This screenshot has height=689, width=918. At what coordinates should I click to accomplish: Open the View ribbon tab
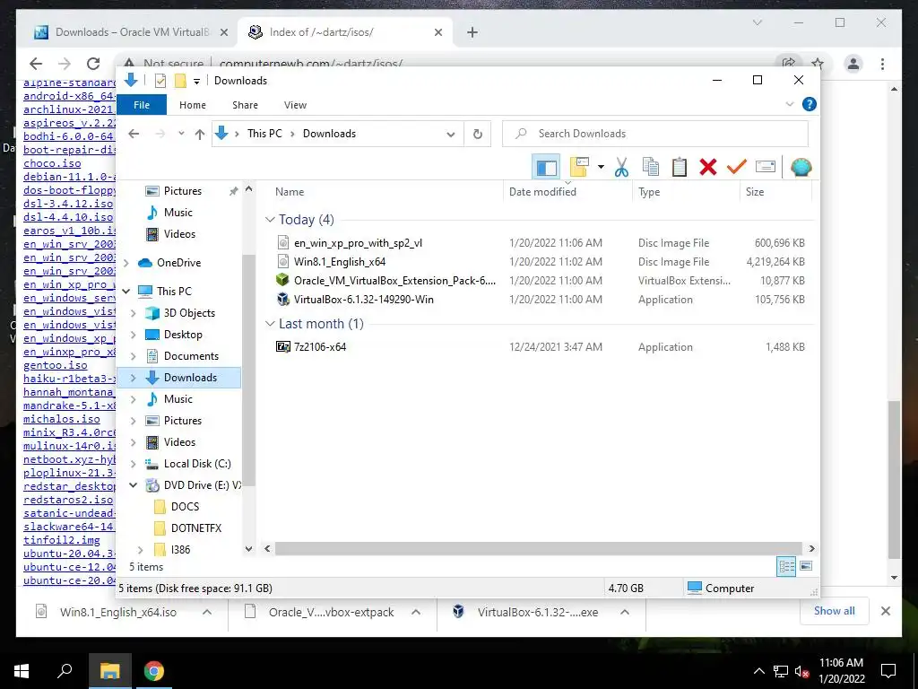[295, 105]
